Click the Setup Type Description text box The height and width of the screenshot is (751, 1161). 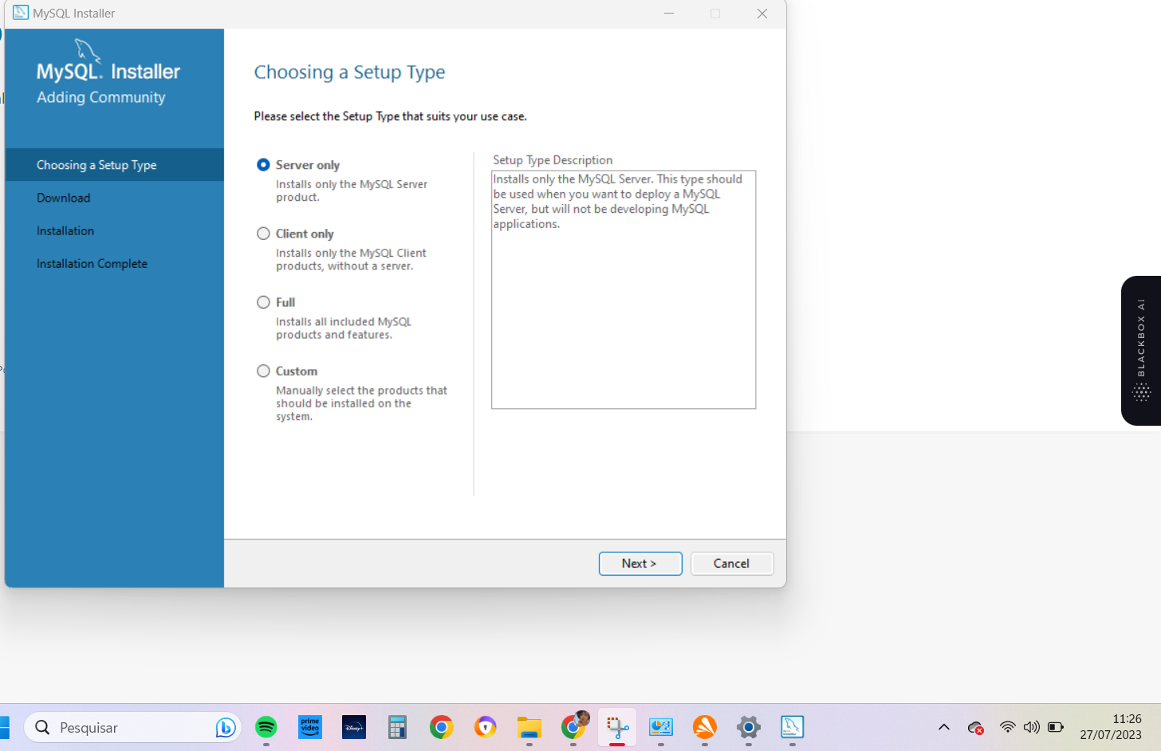pos(624,289)
